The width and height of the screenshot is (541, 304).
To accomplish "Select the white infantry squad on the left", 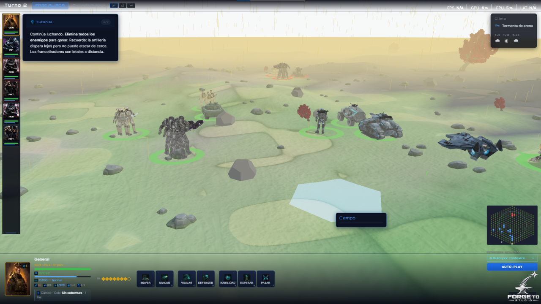I will point(125,121).
